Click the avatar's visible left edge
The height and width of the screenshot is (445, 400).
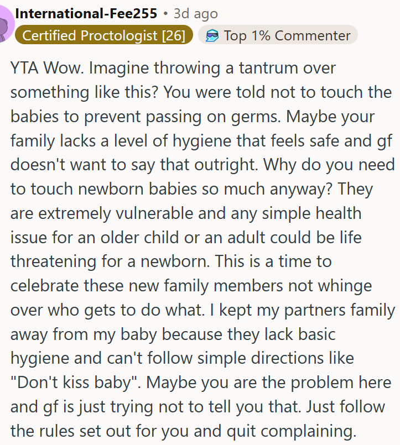pos(2,22)
